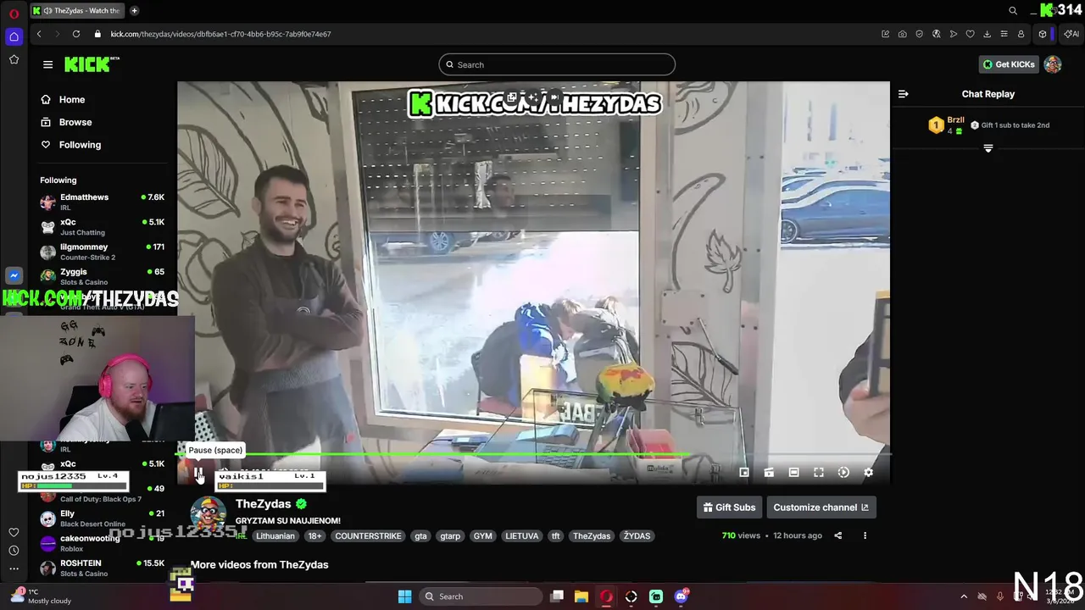Open Opera extensions cube icon
Screen dimensions: 1085x610
pos(1043,34)
